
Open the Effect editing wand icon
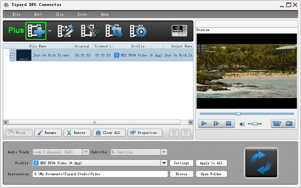click(65, 31)
